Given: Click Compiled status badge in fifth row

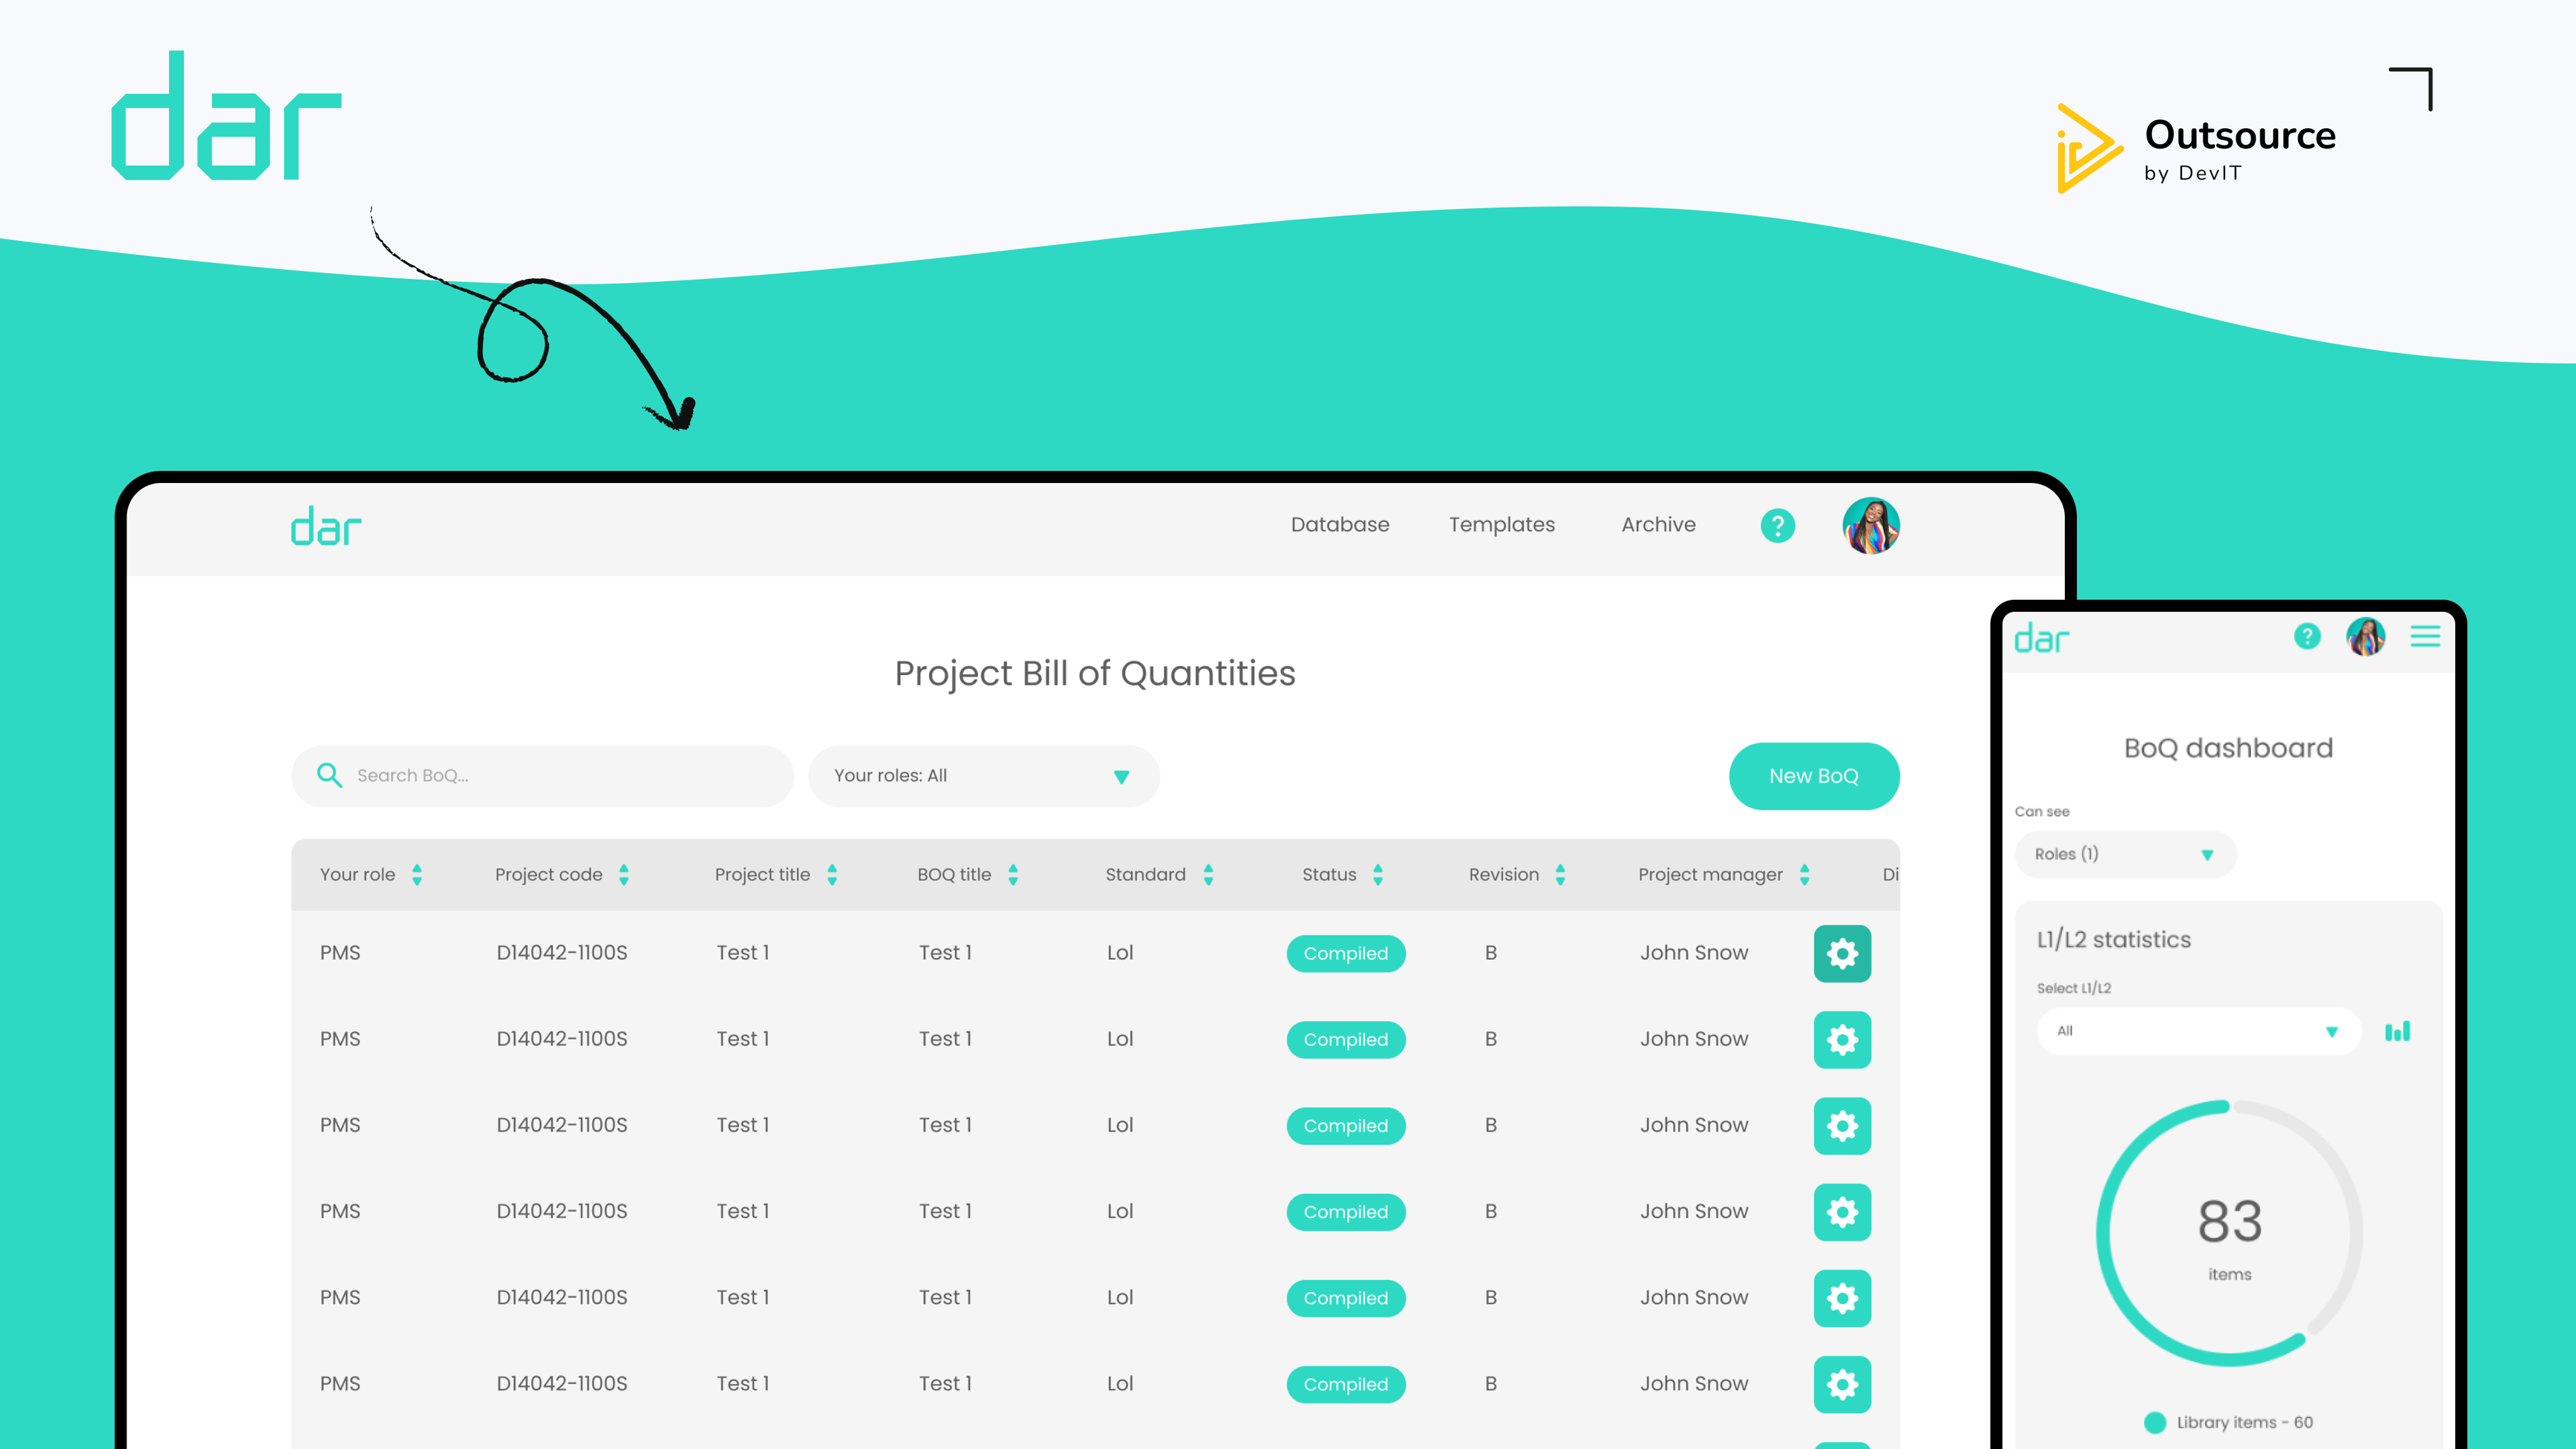Looking at the screenshot, I should pos(1346,1298).
